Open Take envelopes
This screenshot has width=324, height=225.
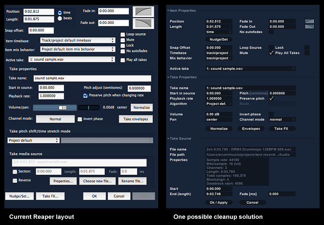click(x=136, y=119)
